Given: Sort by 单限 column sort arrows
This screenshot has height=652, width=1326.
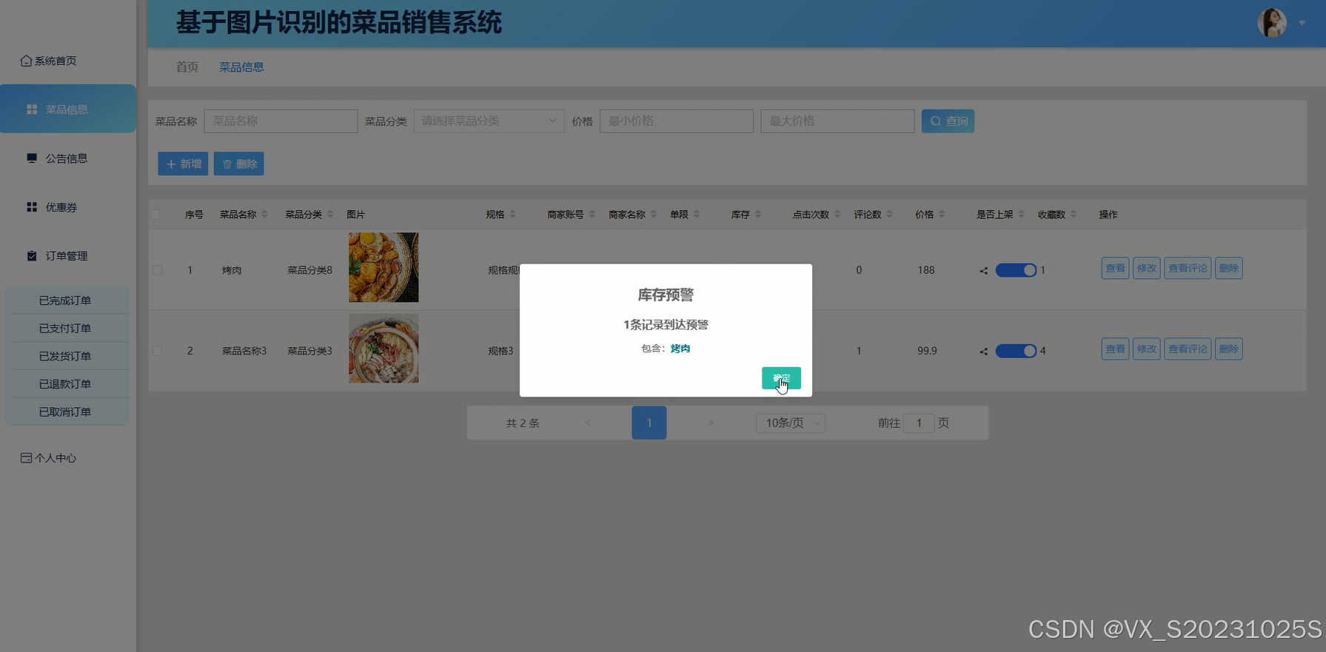Looking at the screenshot, I should pos(697,215).
